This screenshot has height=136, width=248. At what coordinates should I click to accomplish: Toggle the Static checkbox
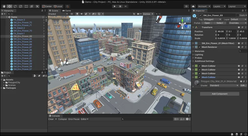click(x=238, y=15)
